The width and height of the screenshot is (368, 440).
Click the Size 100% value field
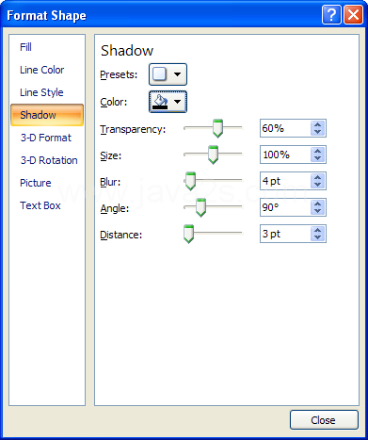click(x=285, y=155)
